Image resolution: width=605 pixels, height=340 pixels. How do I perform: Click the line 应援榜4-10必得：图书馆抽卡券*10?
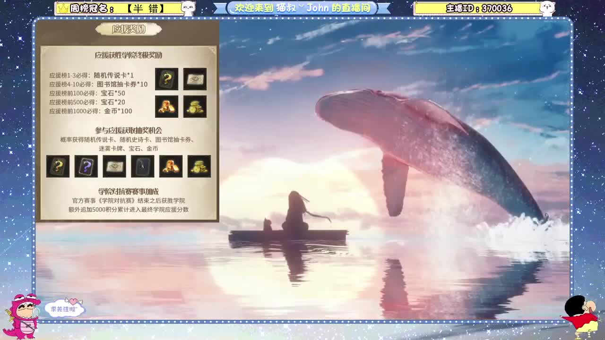coord(98,84)
